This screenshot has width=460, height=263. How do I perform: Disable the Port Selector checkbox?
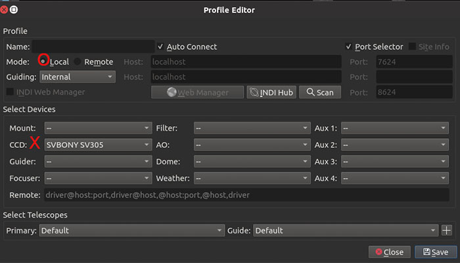[x=350, y=47]
